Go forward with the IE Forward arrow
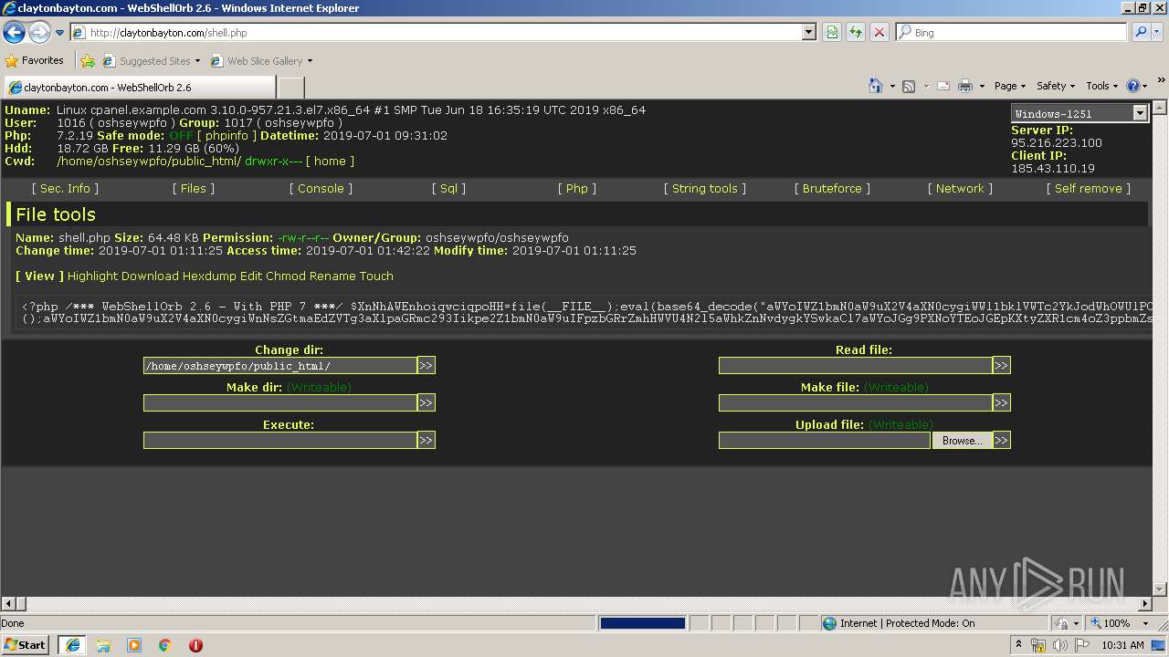The width and height of the screenshot is (1169, 657). click(x=39, y=33)
